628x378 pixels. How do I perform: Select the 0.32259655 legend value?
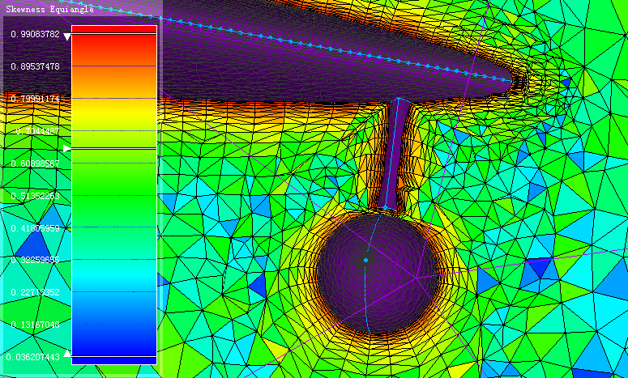click(35, 260)
